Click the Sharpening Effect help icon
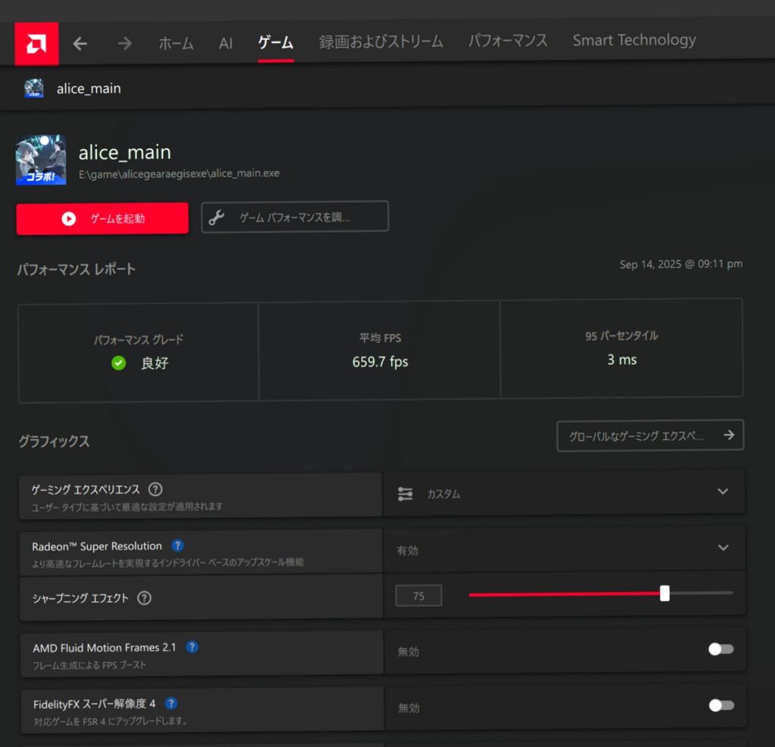Image resolution: width=775 pixels, height=747 pixels. tap(145, 598)
